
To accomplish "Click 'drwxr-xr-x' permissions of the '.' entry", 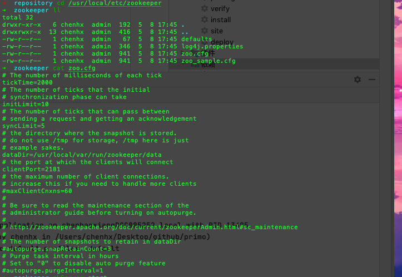I will (x=22, y=24).
